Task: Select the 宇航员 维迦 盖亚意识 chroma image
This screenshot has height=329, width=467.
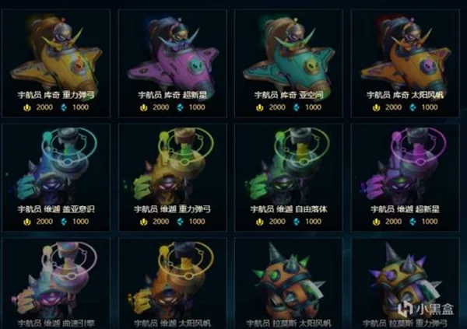Action: coord(56,177)
